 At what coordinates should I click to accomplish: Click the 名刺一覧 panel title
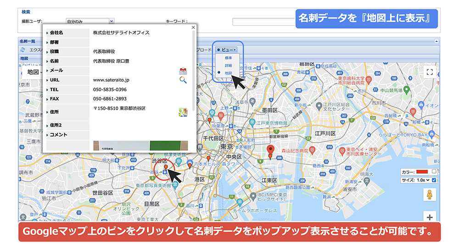[x=27, y=41]
